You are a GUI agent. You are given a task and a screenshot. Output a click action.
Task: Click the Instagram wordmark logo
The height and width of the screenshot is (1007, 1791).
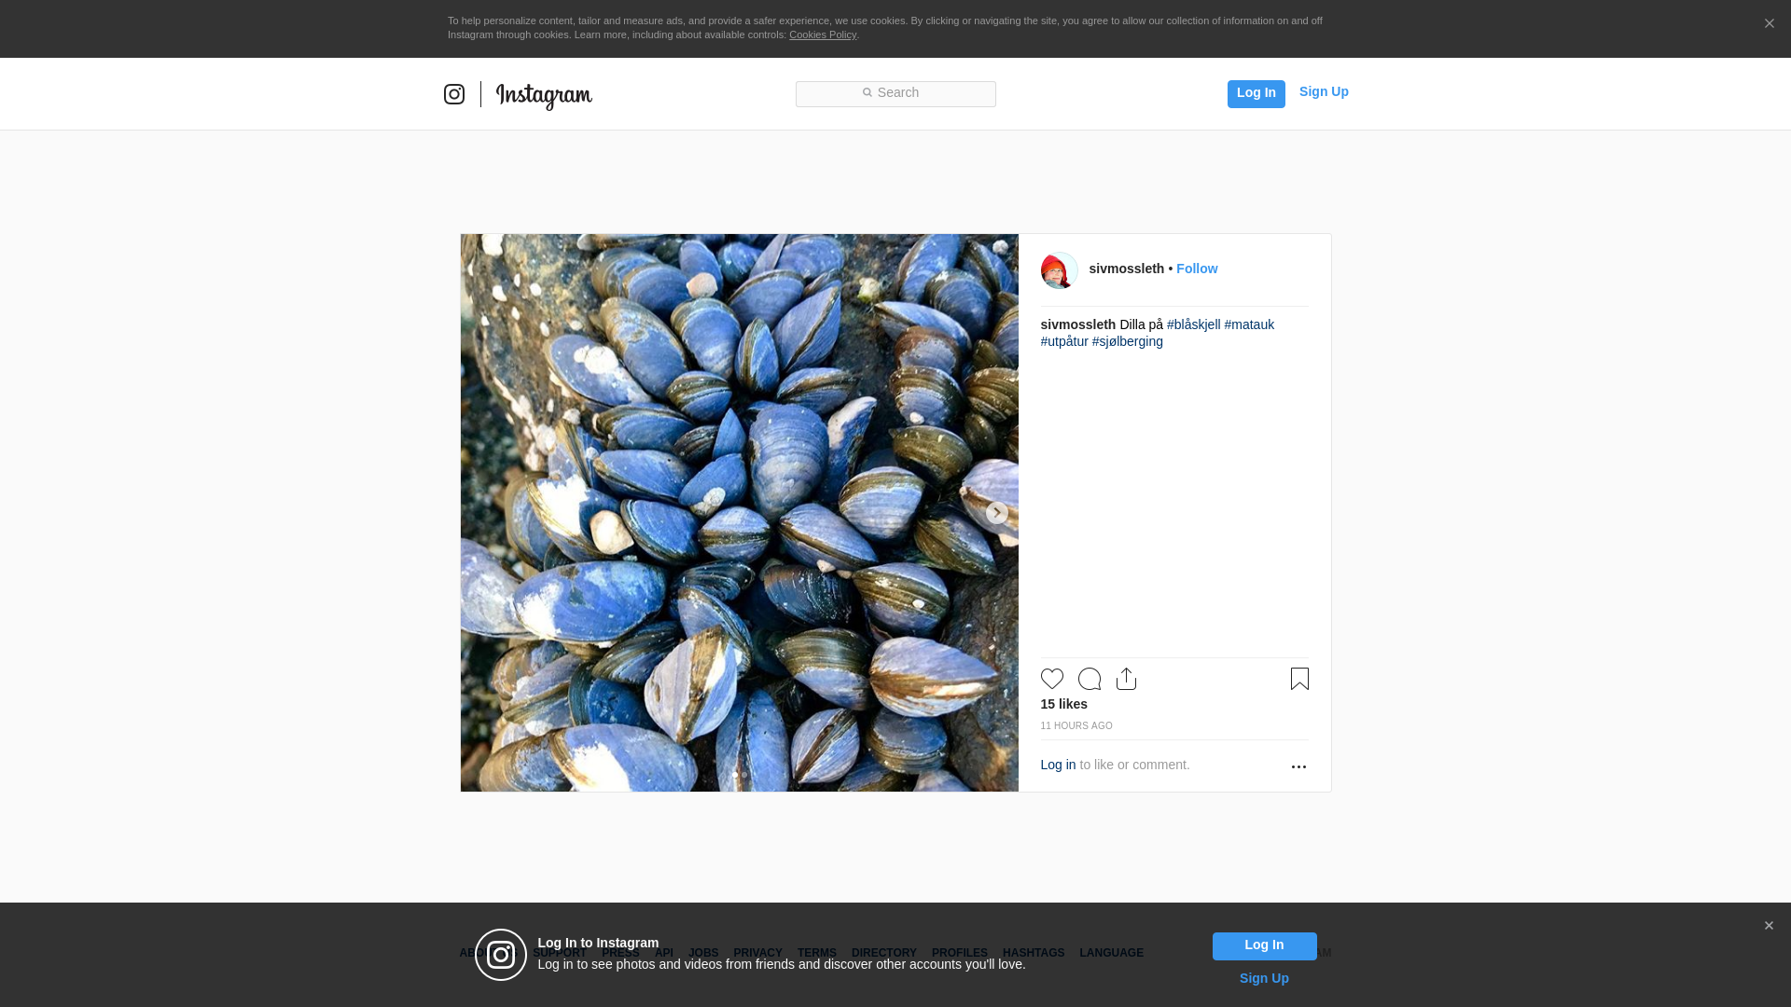click(x=544, y=95)
